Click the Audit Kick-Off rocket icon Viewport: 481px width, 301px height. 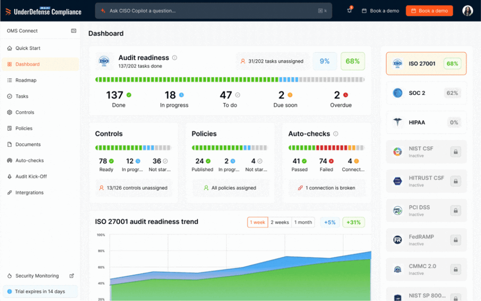click(9, 176)
